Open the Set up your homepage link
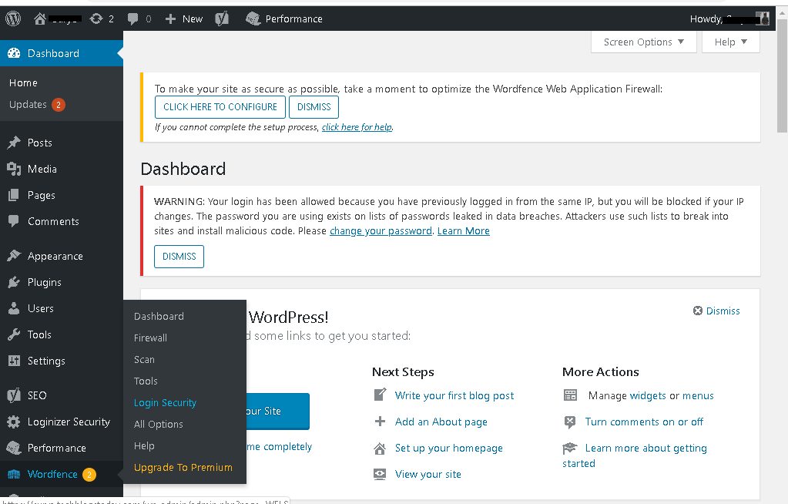 coord(449,449)
